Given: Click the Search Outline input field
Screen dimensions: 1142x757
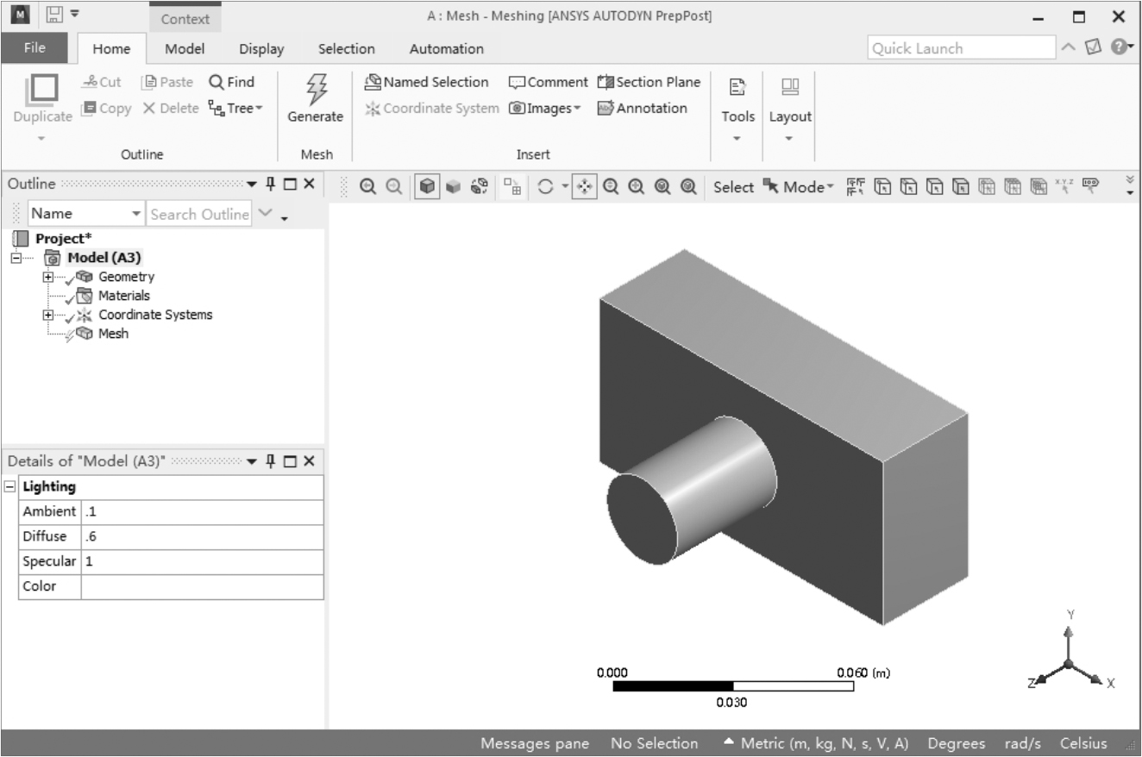Looking at the screenshot, I should (199, 214).
